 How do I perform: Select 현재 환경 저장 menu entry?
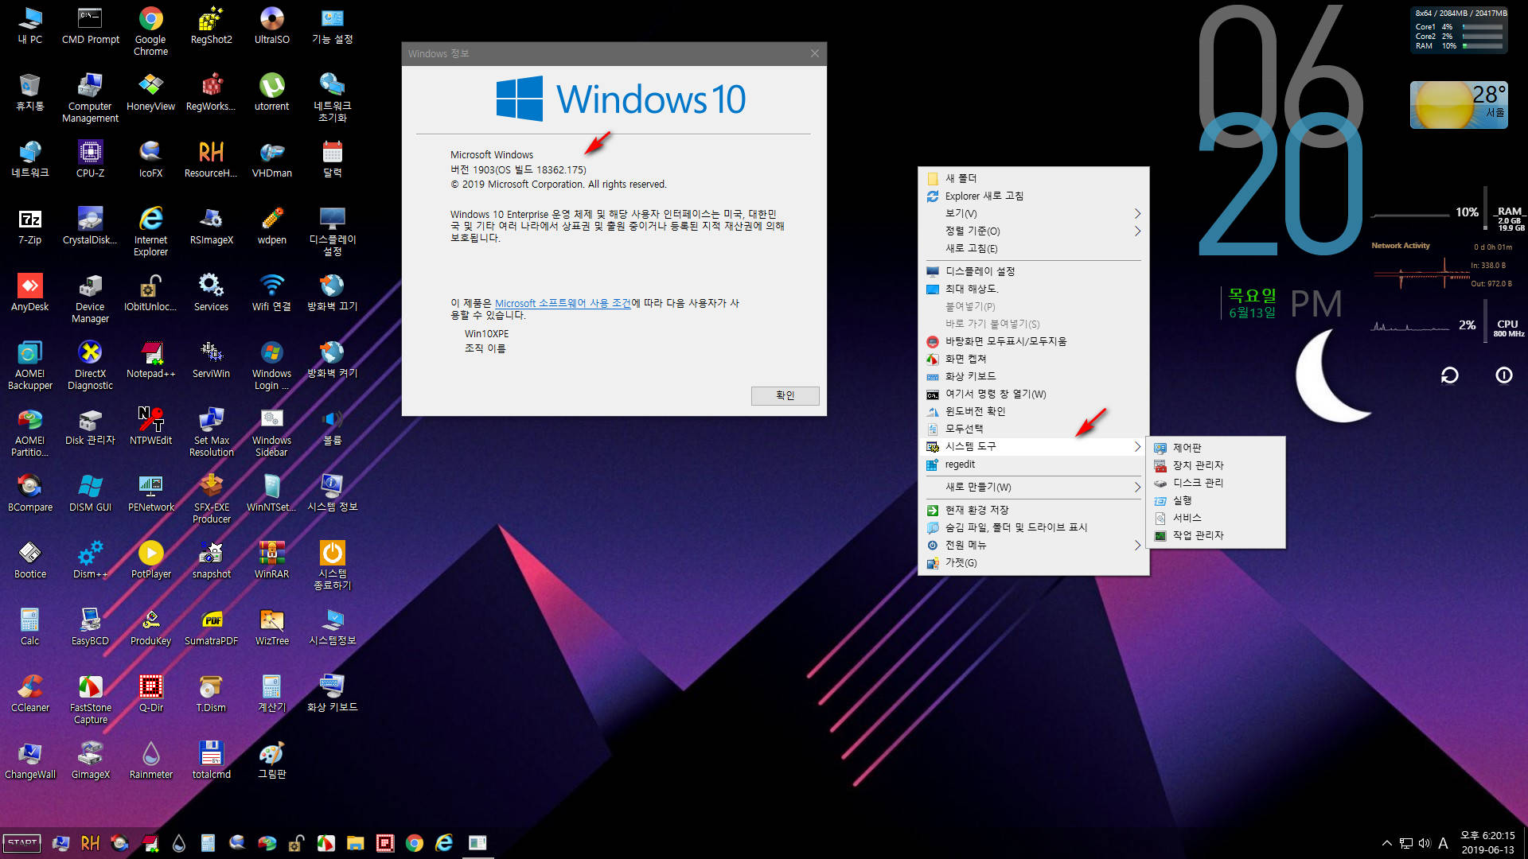pyautogui.click(x=1033, y=510)
